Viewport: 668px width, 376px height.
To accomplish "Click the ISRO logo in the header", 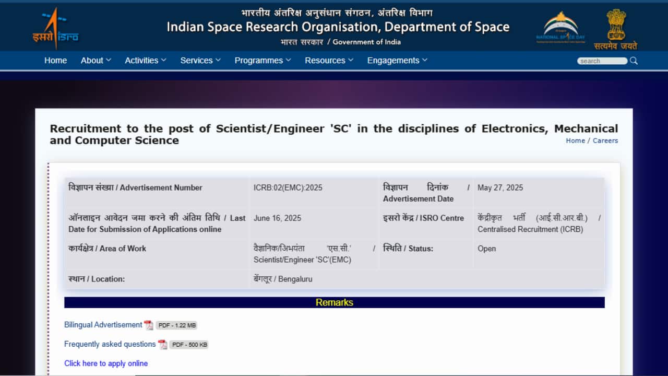I will coord(55,26).
